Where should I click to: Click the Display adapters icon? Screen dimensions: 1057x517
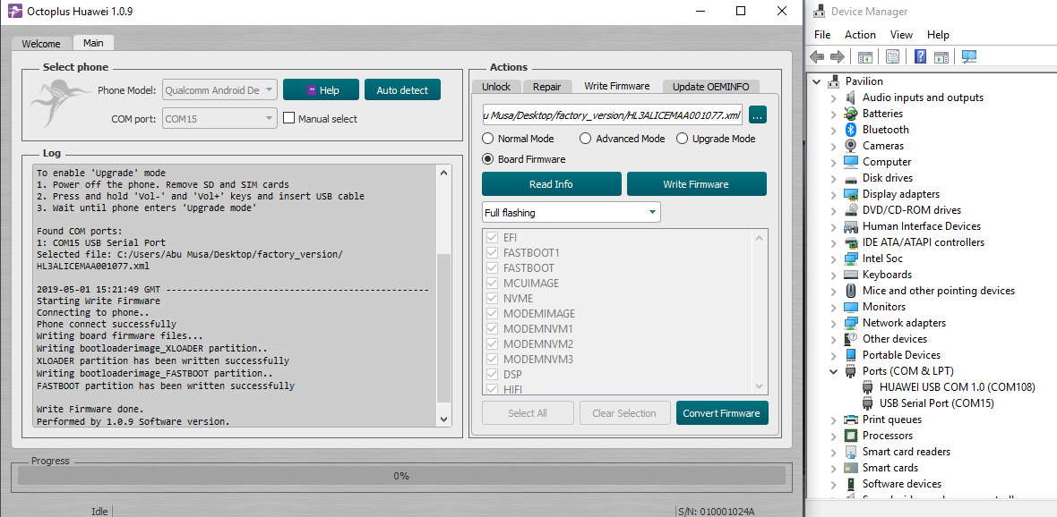point(851,195)
